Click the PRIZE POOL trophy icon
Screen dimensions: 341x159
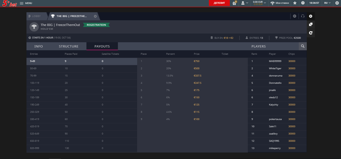click(276, 38)
